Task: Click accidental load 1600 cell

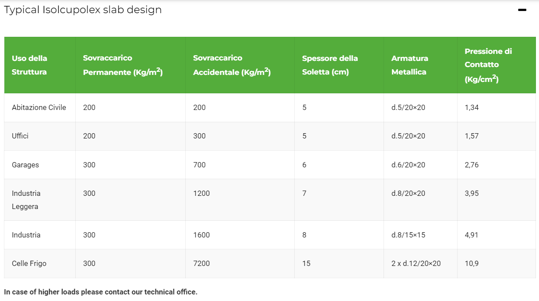Action: click(240, 235)
